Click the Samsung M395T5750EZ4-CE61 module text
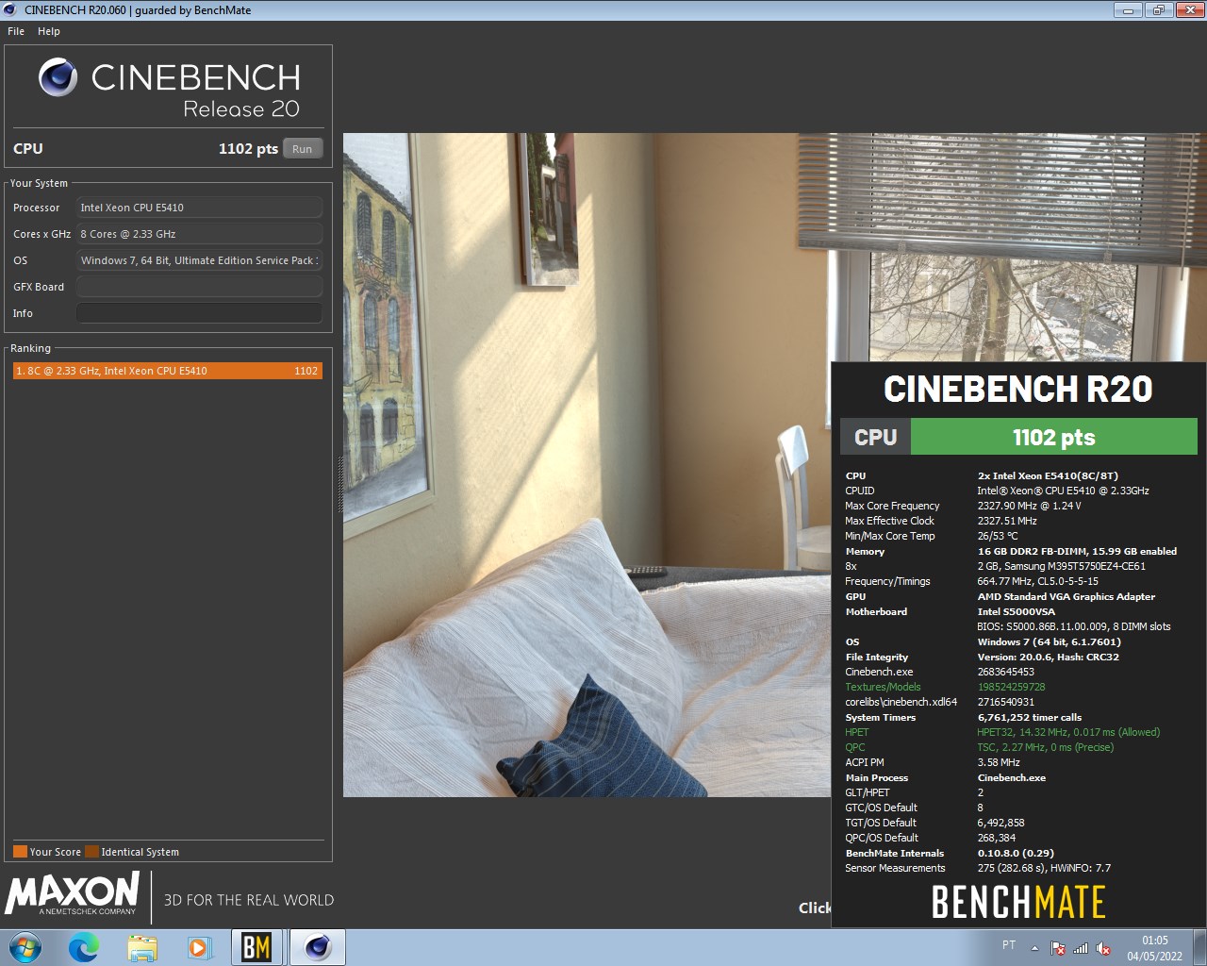The image size is (1207, 966). click(1061, 566)
